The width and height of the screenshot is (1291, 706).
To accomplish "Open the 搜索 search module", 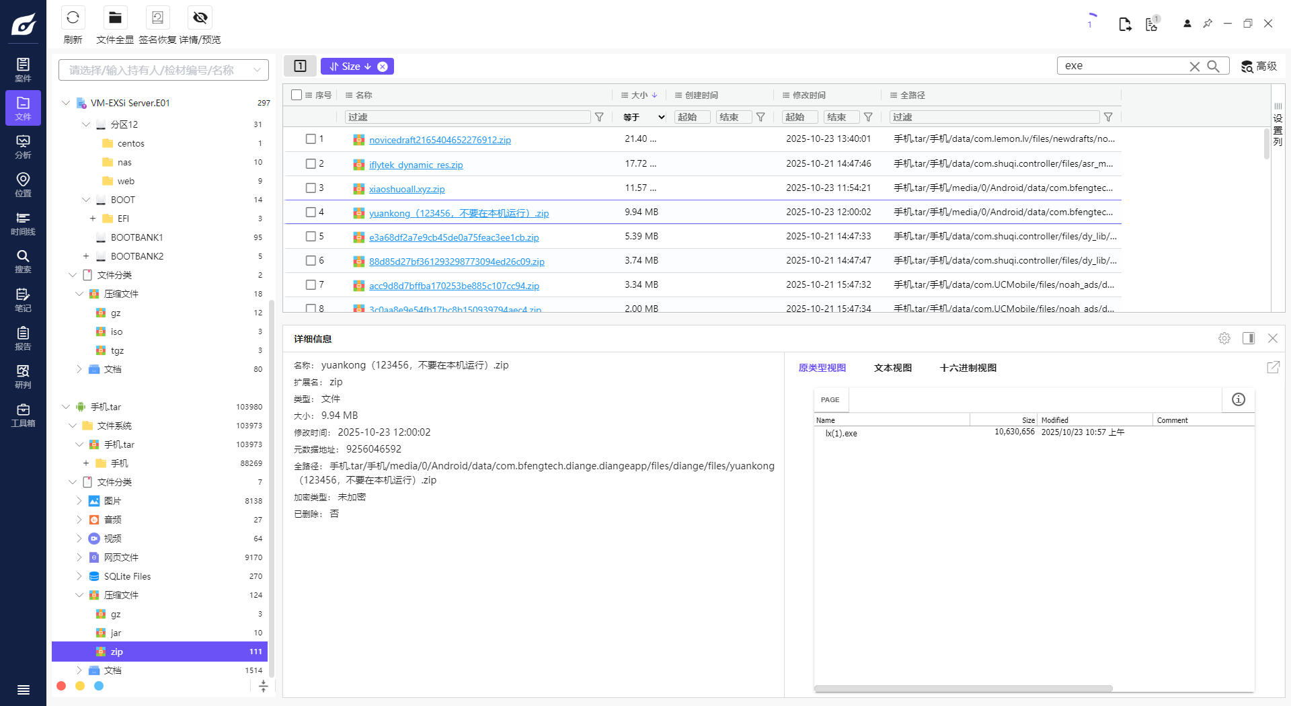I will point(23,262).
